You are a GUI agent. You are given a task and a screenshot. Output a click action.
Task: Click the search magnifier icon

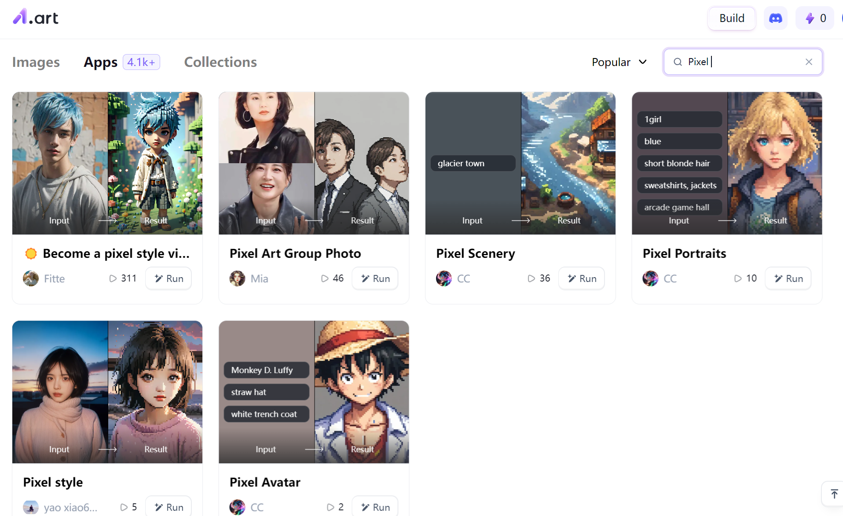[678, 62]
